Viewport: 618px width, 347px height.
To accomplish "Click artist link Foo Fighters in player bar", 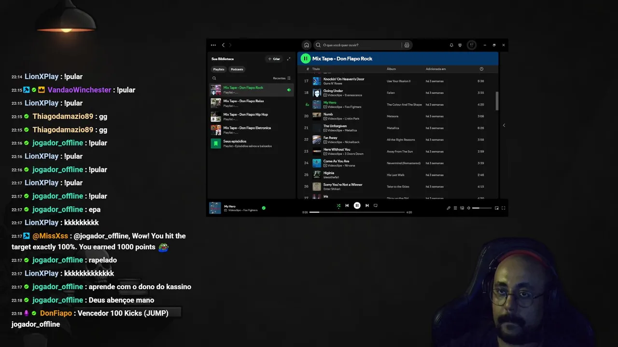I will [250, 210].
